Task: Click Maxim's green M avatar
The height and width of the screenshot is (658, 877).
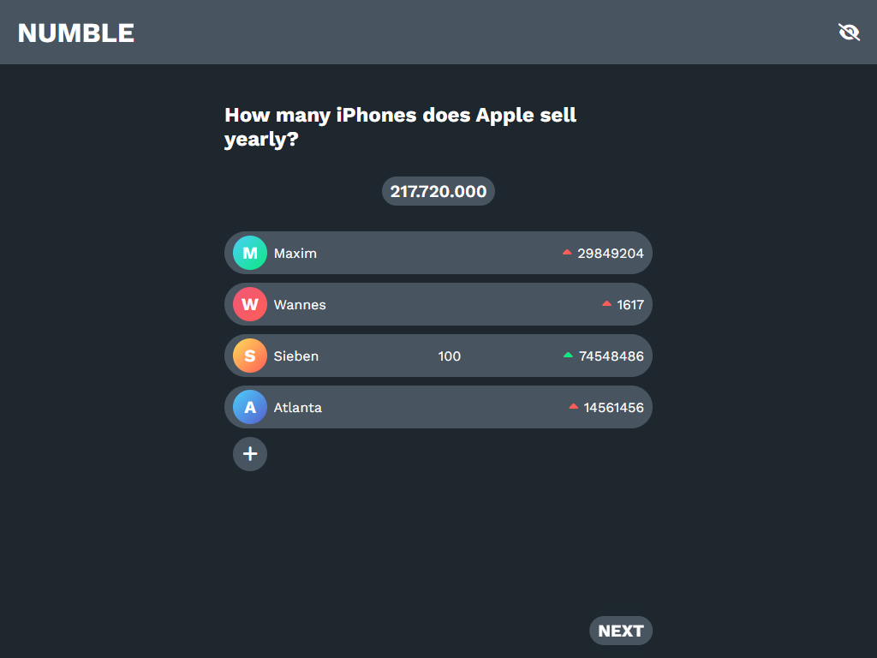Action: 250,254
